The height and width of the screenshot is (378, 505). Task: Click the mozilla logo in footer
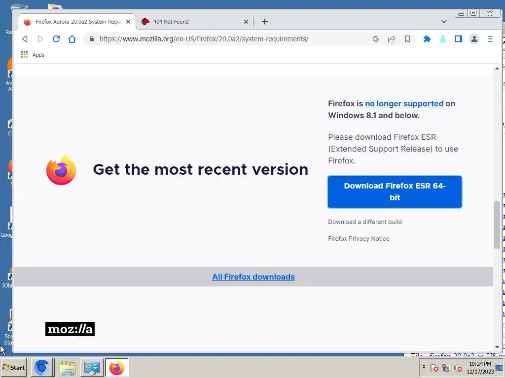70,329
